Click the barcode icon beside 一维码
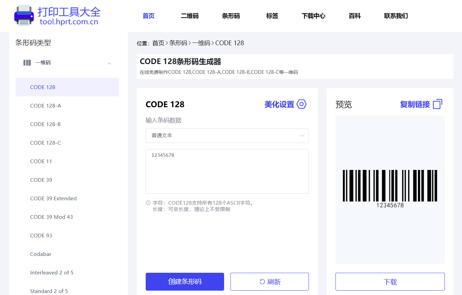The height and width of the screenshot is (295, 462). click(x=27, y=63)
